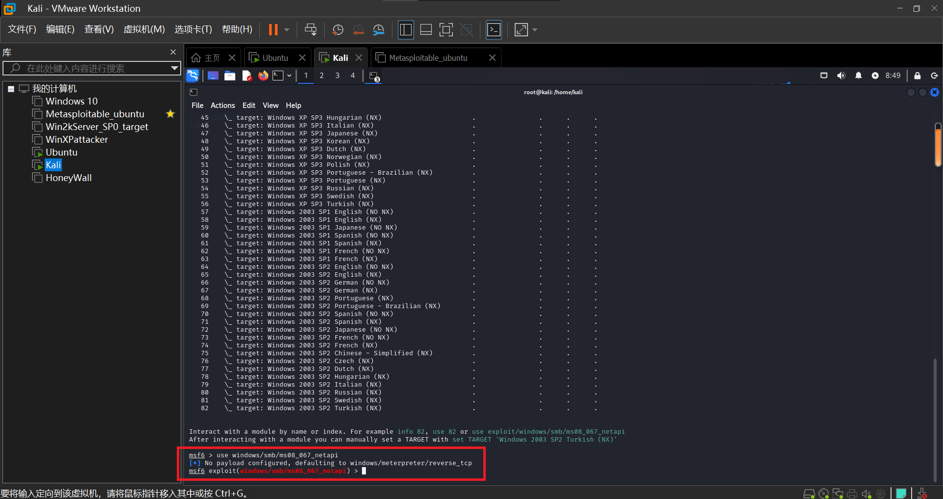This screenshot has width=943, height=499.
Task: Collapse the 我的计算机 tree node
Action: 11,89
